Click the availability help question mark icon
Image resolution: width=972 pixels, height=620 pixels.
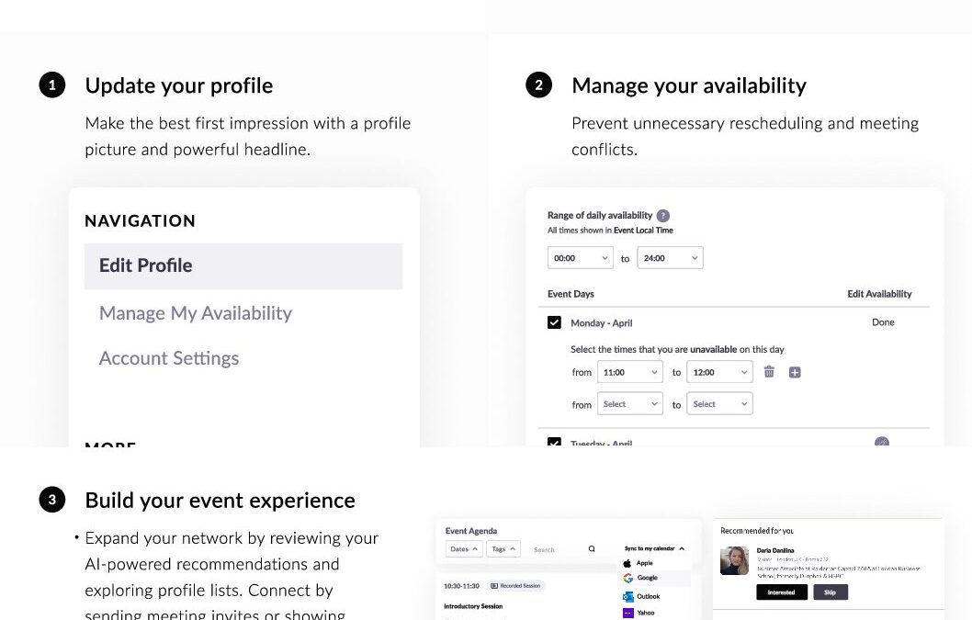[x=663, y=215]
